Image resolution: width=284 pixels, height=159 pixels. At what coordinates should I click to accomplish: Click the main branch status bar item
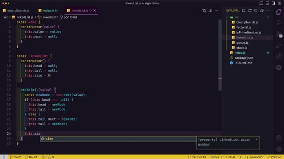point(16,157)
